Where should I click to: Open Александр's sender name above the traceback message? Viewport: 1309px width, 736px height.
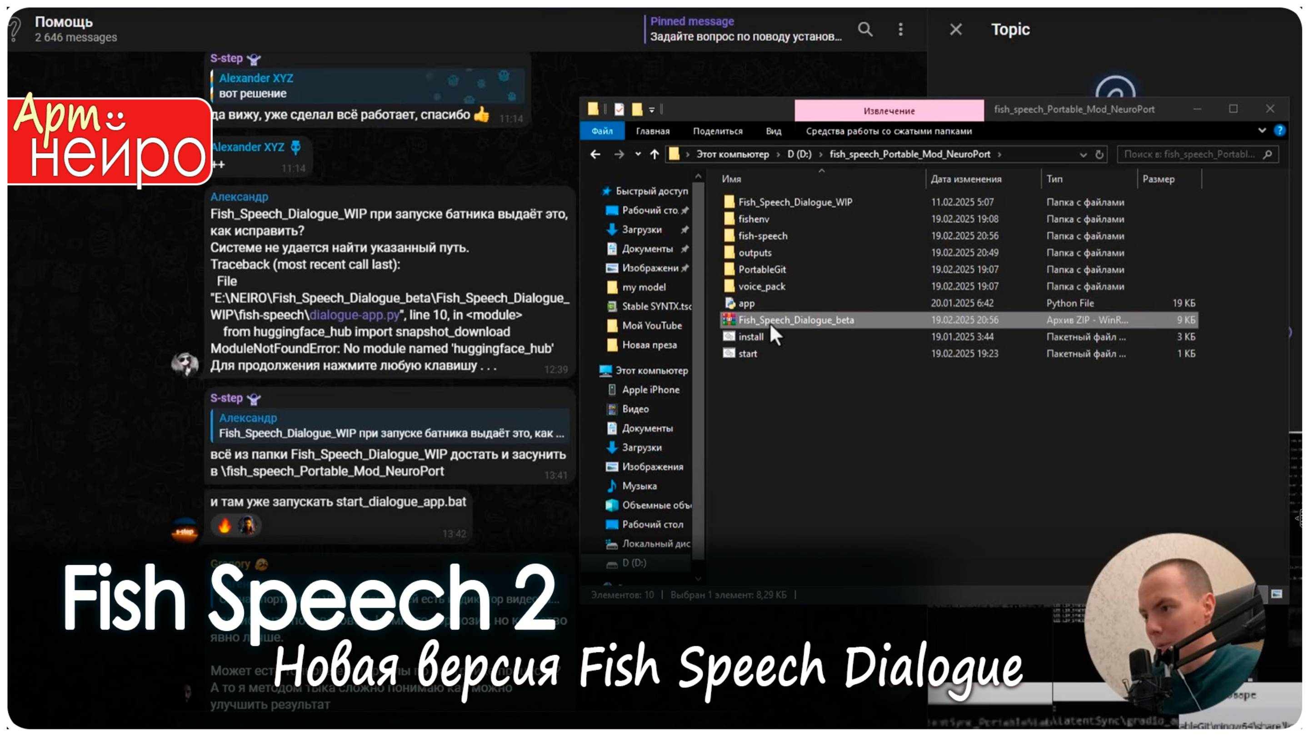239,197
